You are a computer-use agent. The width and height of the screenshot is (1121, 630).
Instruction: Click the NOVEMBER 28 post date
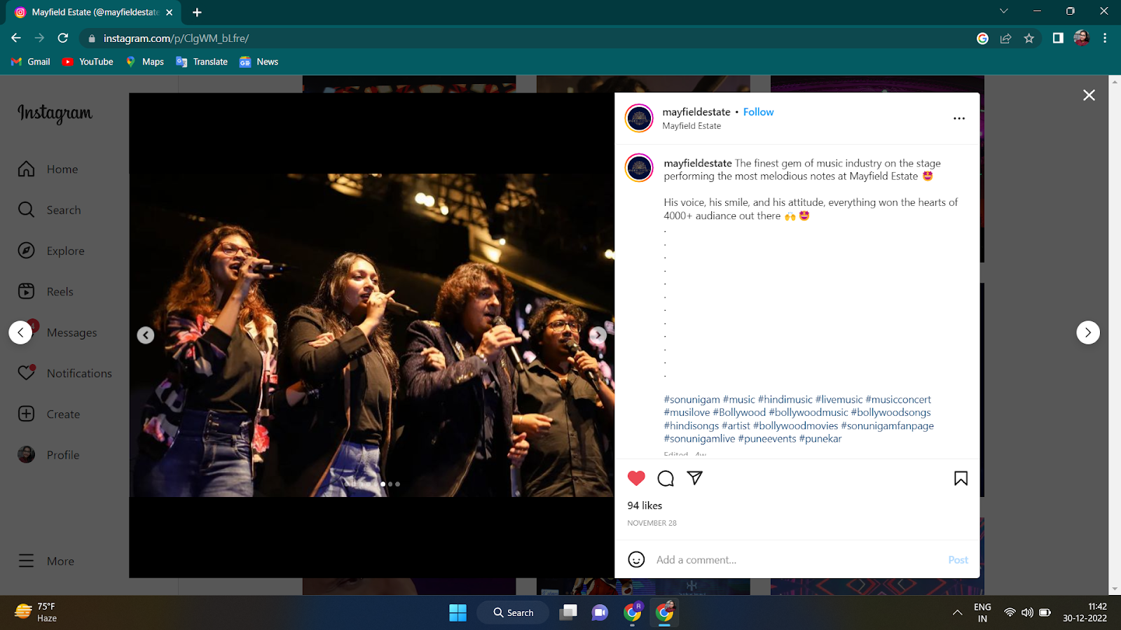[x=652, y=523]
